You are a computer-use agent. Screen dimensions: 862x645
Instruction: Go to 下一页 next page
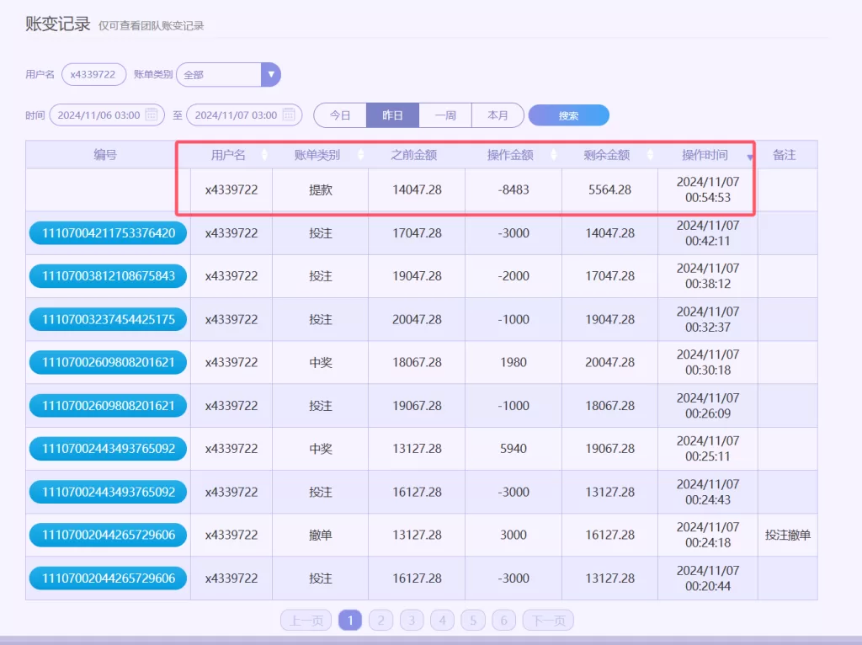tap(548, 621)
